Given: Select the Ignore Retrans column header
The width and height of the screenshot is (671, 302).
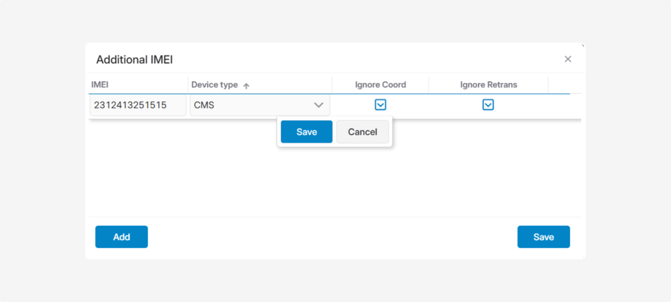Looking at the screenshot, I should (x=488, y=85).
